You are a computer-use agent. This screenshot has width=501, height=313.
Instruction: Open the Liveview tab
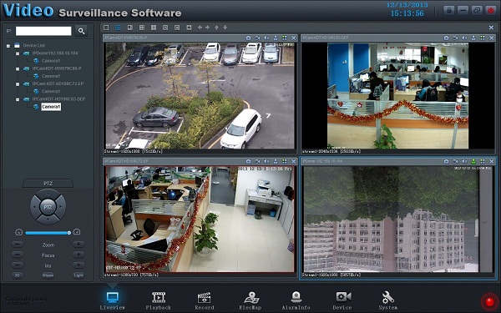point(112,300)
